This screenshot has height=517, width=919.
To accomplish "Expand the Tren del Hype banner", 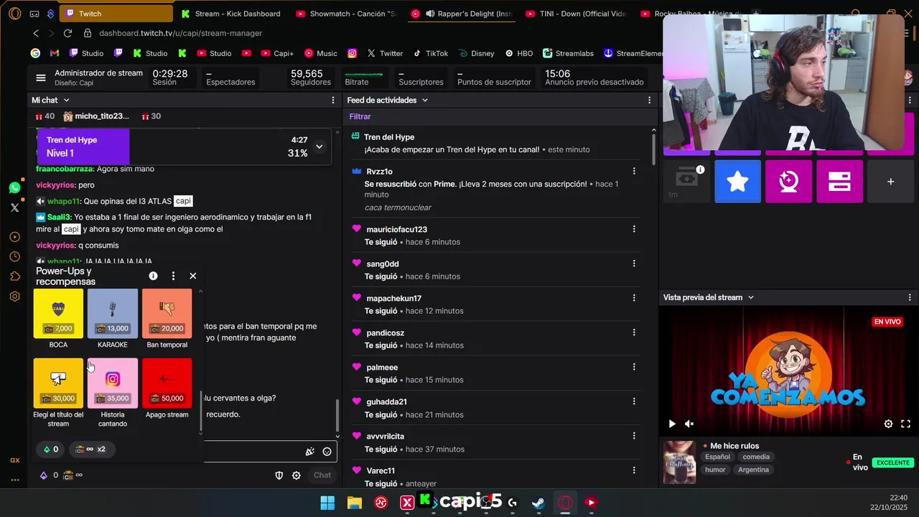I will point(319,146).
